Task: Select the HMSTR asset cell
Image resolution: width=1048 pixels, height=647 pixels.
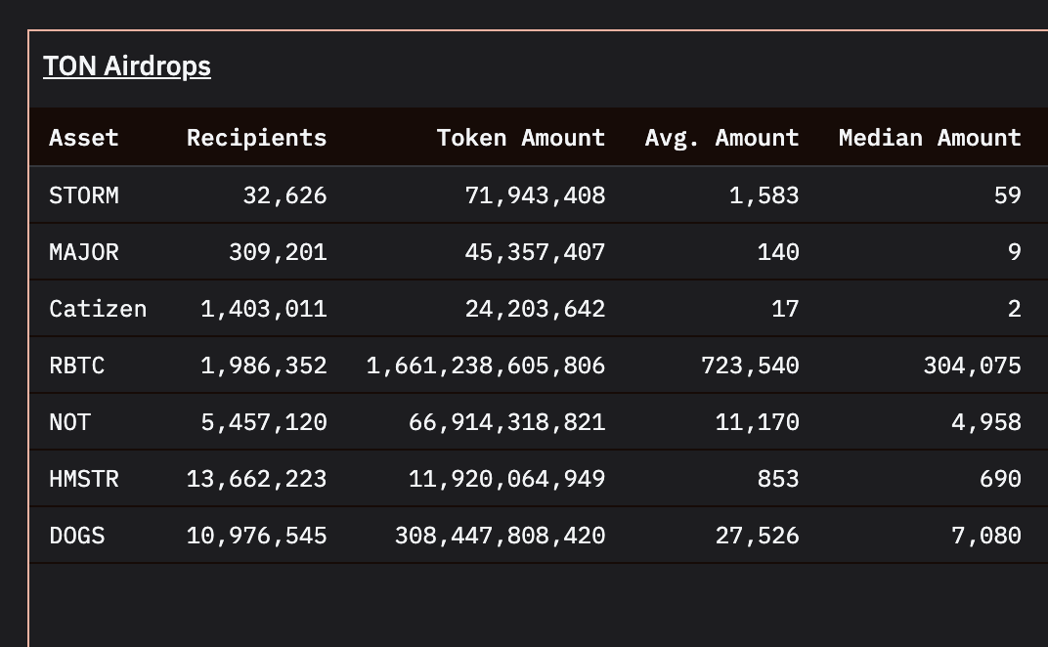Action: point(84,479)
